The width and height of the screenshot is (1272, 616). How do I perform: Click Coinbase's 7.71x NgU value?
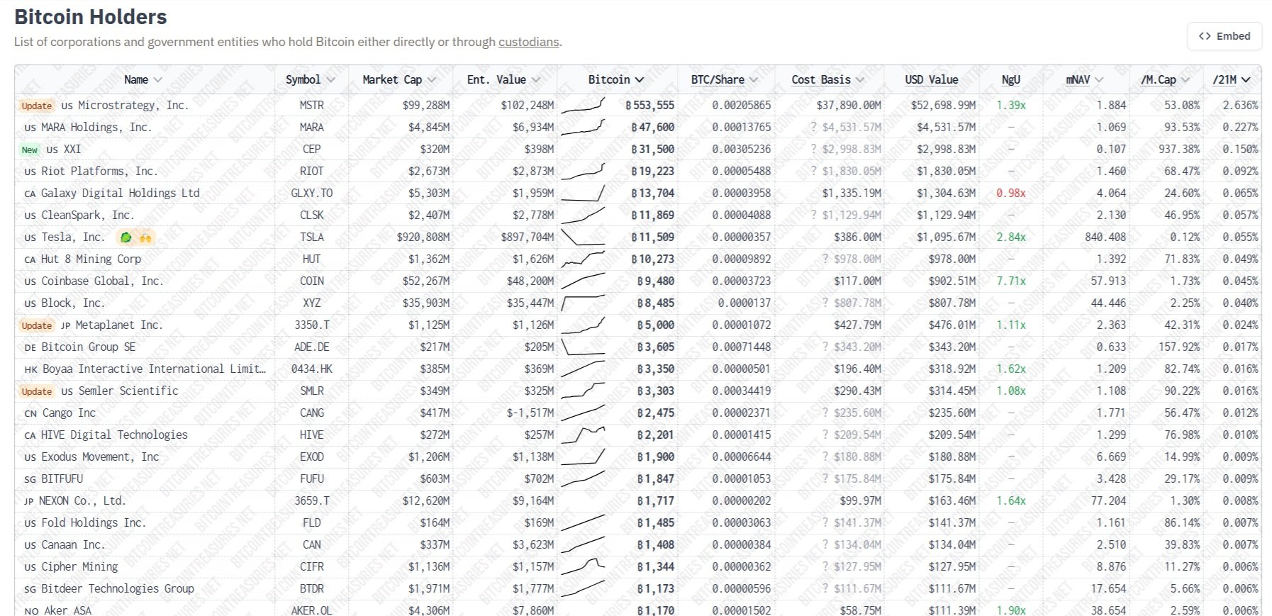click(x=1010, y=281)
